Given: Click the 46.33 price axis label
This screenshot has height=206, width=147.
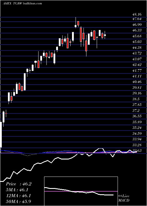Looking at the screenshot, I should [137, 30].
